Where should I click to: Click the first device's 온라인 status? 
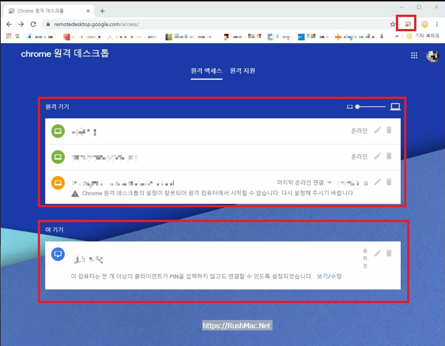click(359, 131)
